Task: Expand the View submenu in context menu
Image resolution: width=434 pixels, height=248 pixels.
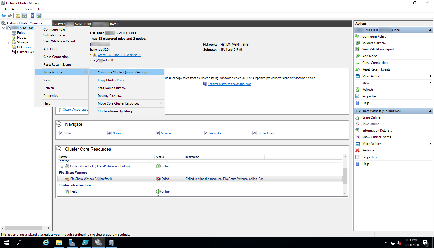Action: coord(62,80)
